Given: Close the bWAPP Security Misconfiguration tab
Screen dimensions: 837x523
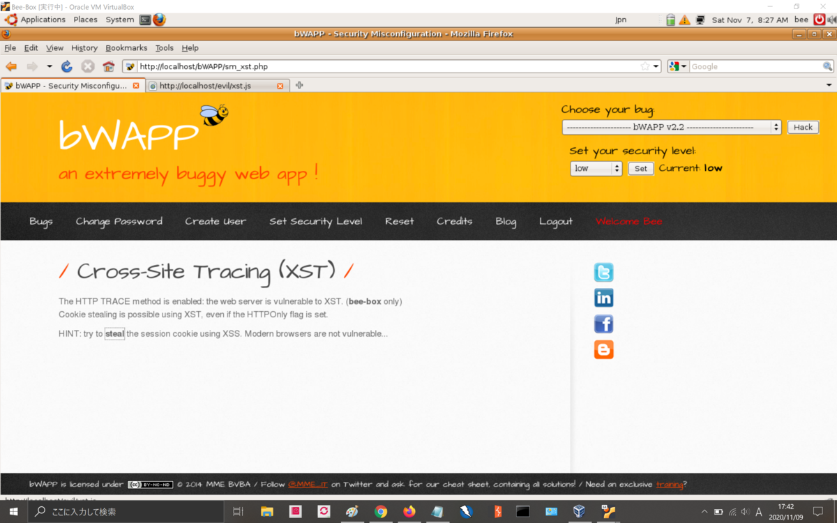Looking at the screenshot, I should pyautogui.click(x=136, y=86).
